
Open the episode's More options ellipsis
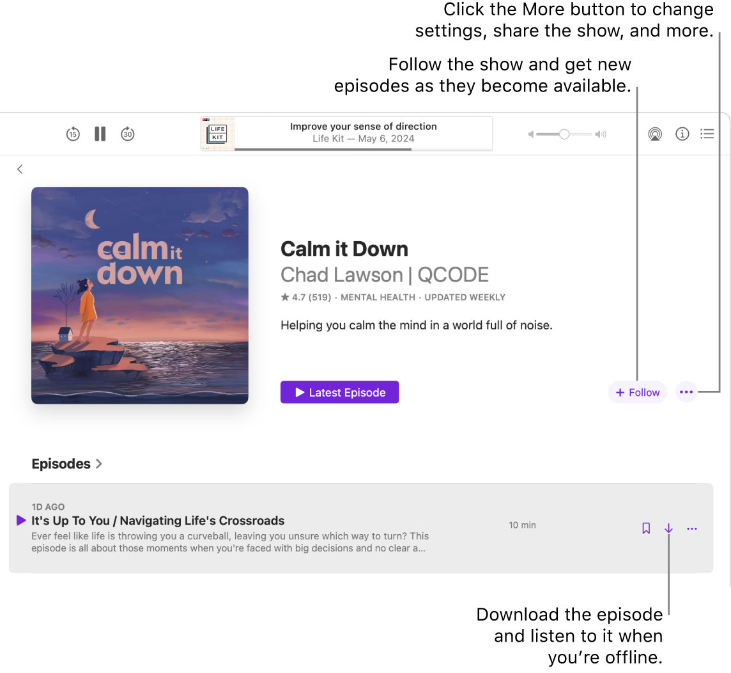(x=692, y=529)
